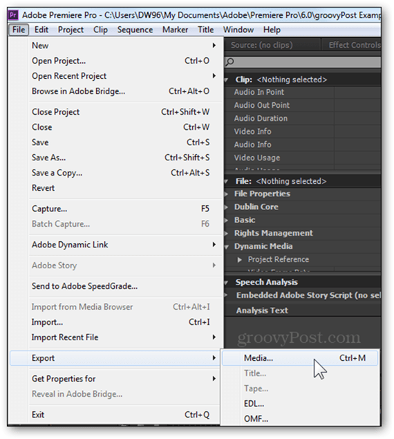Collapse Dynamic Media group
The height and width of the screenshot is (439, 394).
[226, 247]
